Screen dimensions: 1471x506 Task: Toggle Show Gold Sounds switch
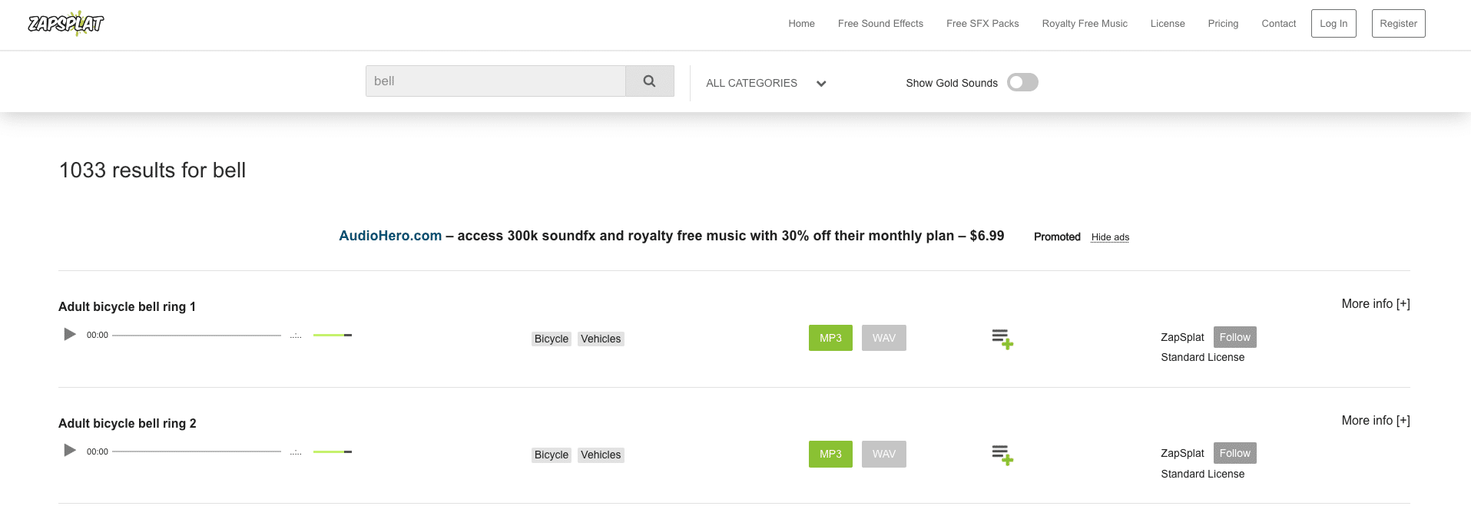pyautogui.click(x=1022, y=82)
